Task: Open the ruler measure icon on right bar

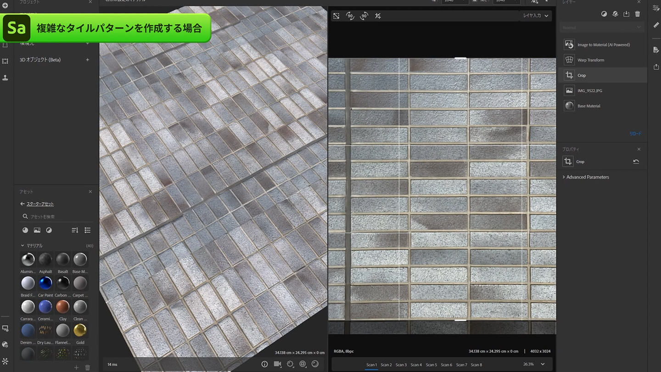Action: (x=656, y=25)
